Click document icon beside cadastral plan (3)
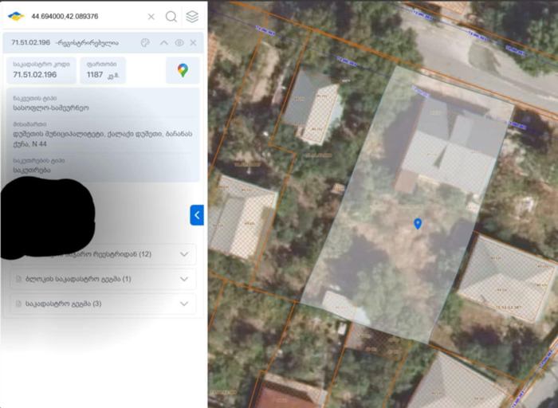Viewport: 558px width, 408px height. click(x=18, y=304)
